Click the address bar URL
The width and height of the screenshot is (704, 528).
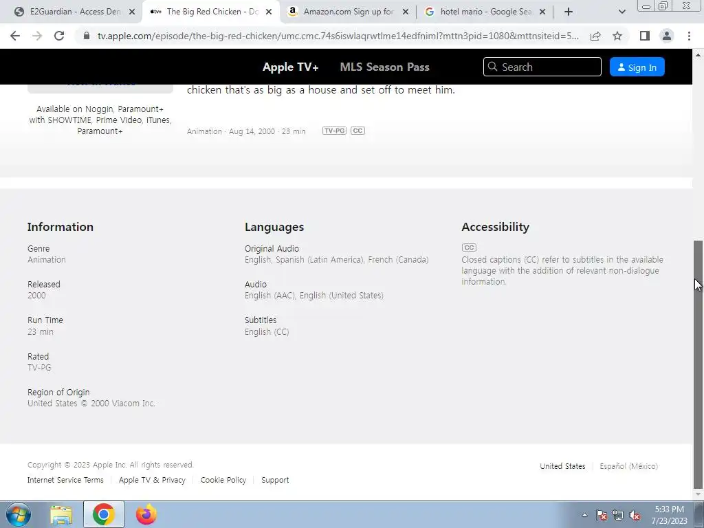coord(338,36)
